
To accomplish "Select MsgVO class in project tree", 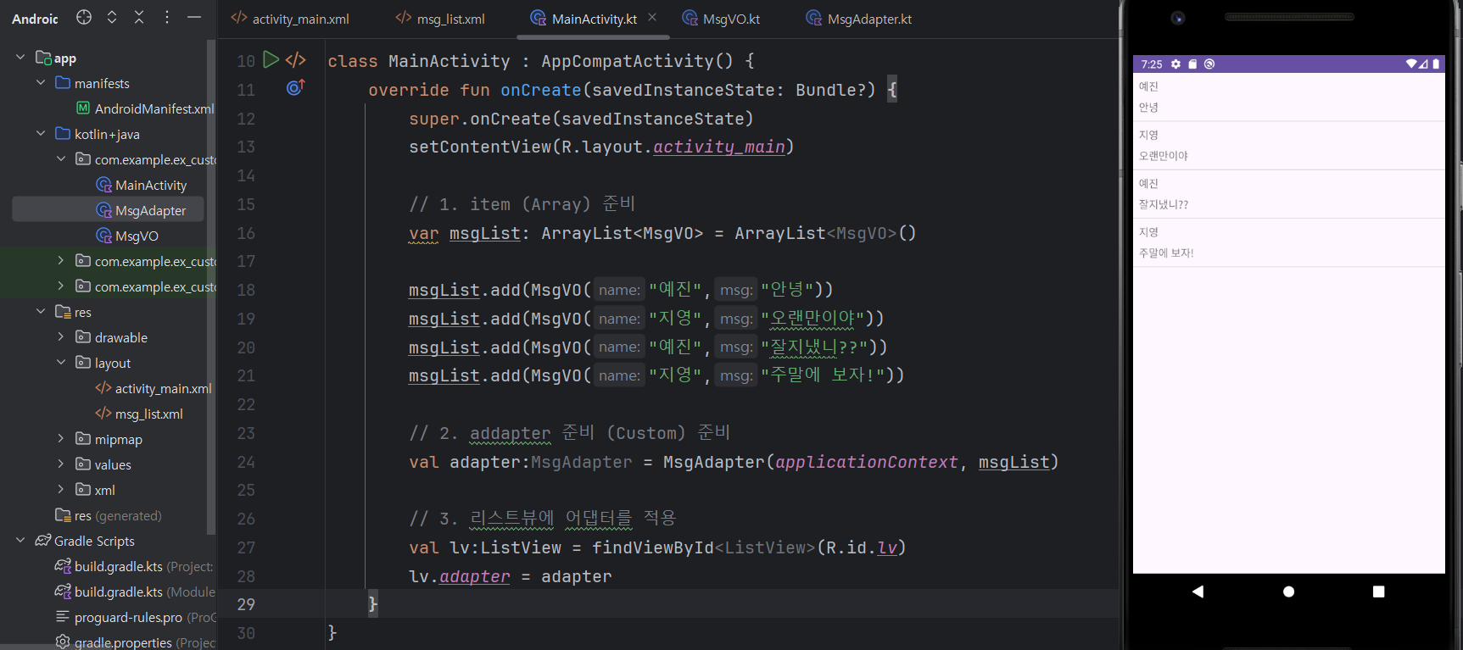I will (127, 236).
